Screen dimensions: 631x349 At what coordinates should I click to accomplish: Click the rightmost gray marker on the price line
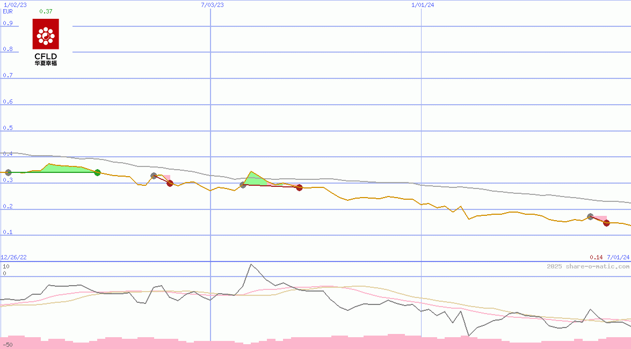point(590,216)
